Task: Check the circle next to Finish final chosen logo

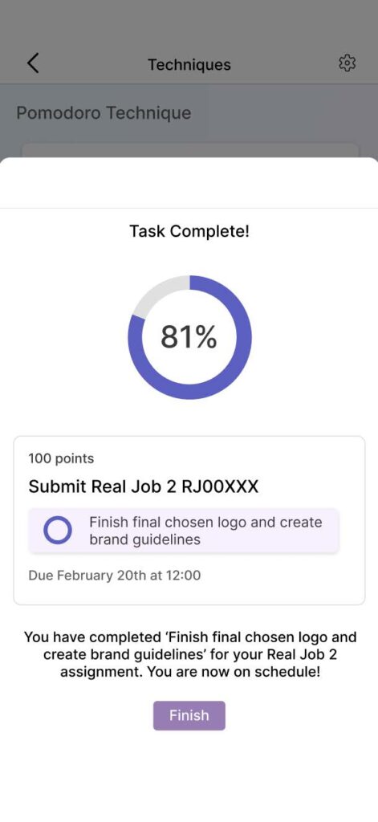Action: [57, 531]
